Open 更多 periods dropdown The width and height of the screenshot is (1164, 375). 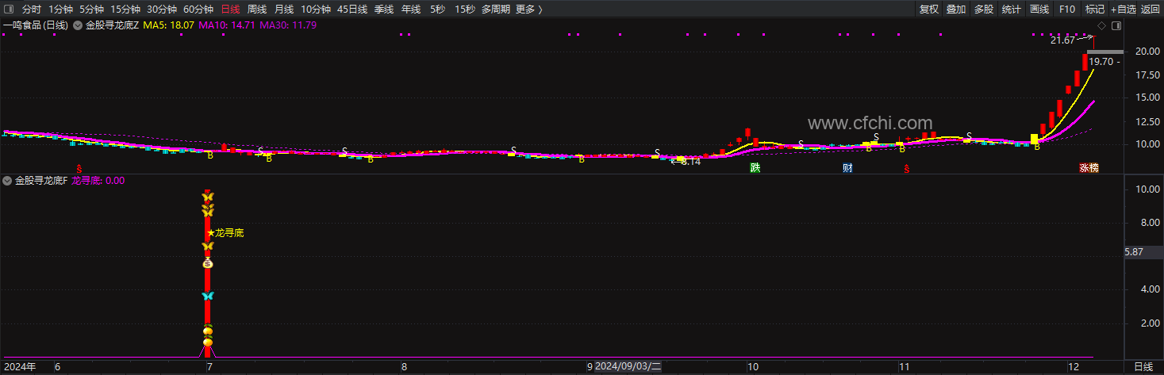528,10
